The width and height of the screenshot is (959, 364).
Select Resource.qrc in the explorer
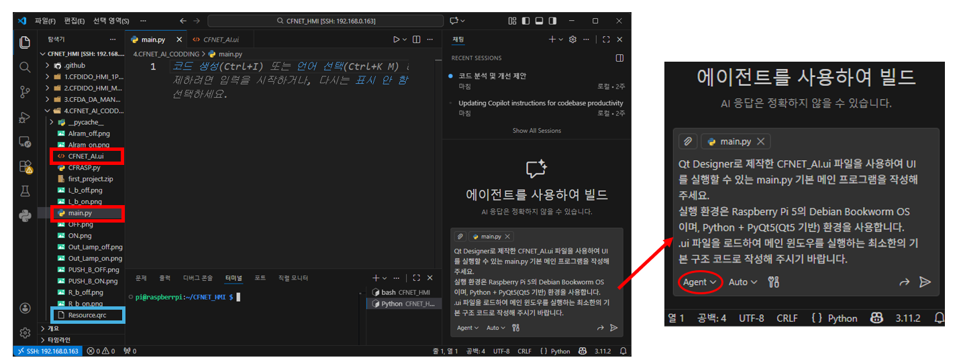87,315
